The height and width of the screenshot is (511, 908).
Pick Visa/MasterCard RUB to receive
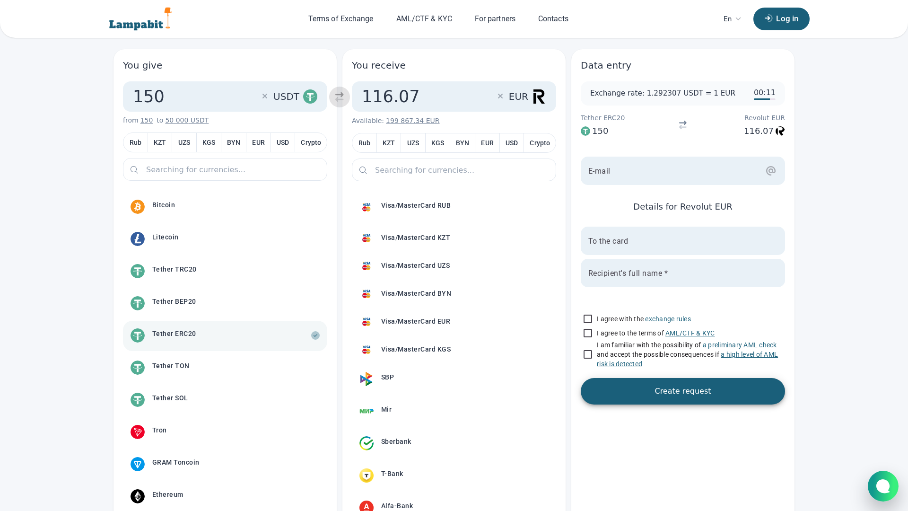pos(454,207)
